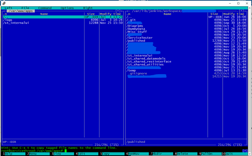Click the 9 PullDn function key button
The image size is (252, 156).
tap(211, 154)
